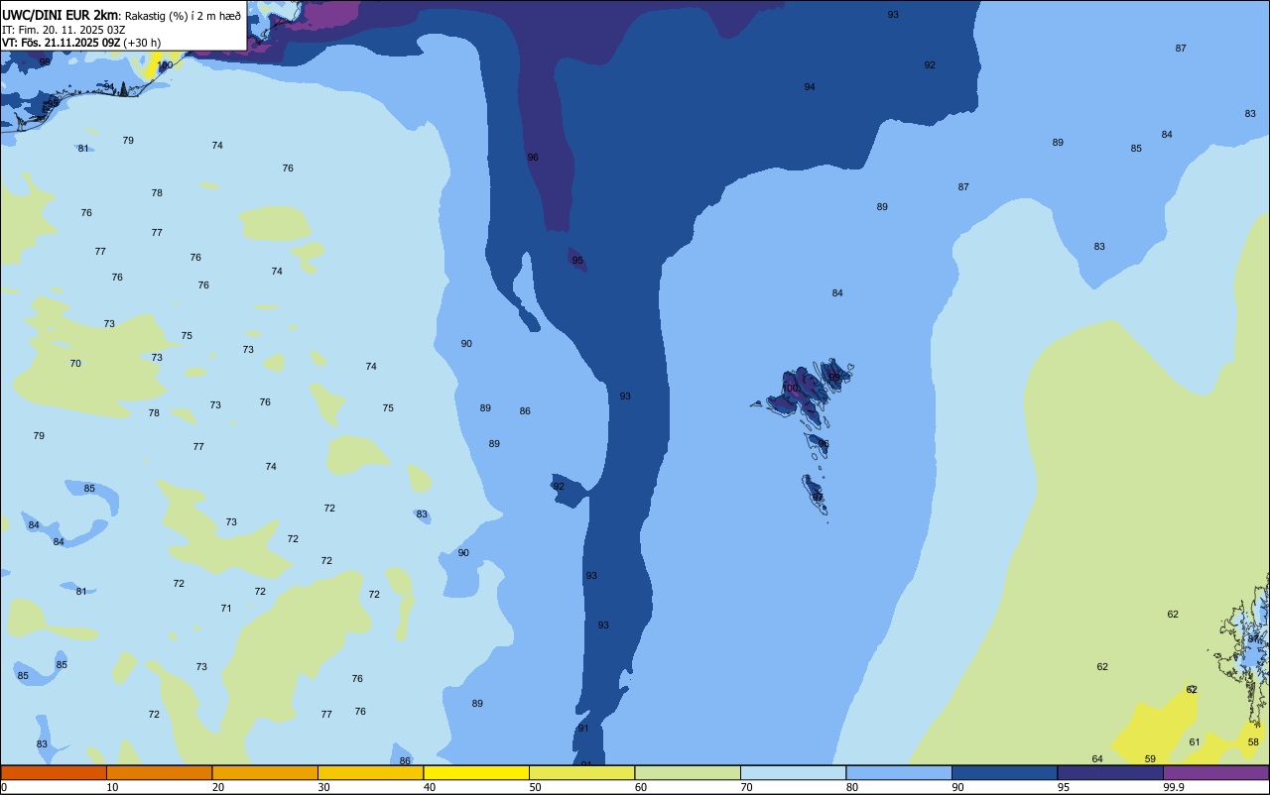Click the dark blue 90–95 legend swatch

pyautogui.click(x=1004, y=772)
